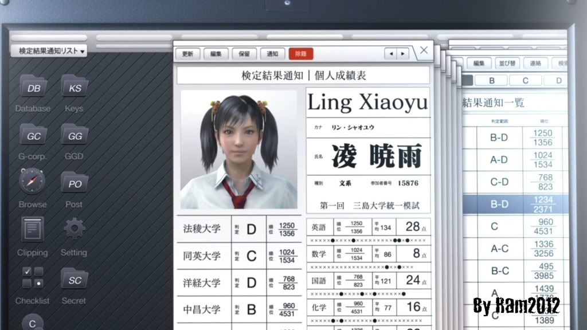587x330 pixels.
Task: Click the 編集 button in the front window
Action: (216, 54)
